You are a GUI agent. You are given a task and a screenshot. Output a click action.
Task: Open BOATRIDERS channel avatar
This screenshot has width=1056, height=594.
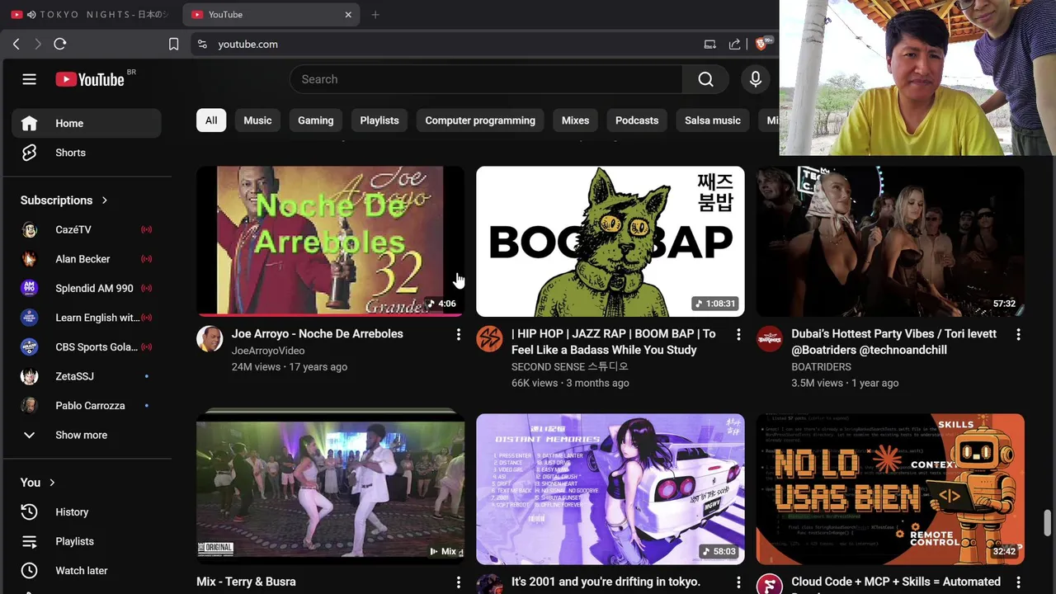point(770,339)
